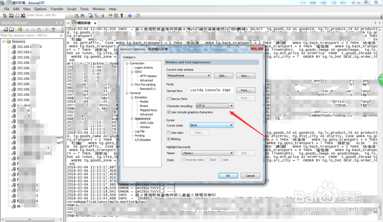This screenshot has width=383, height=222.
Task: Click the Disconnect toolbar icon with red X
Action: 23,15
